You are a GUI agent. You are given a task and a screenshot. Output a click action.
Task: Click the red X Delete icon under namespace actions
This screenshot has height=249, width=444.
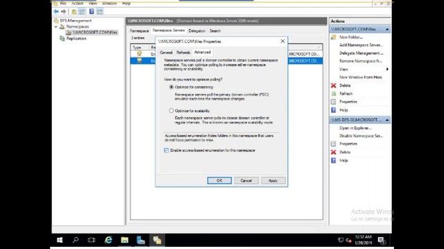(334, 86)
